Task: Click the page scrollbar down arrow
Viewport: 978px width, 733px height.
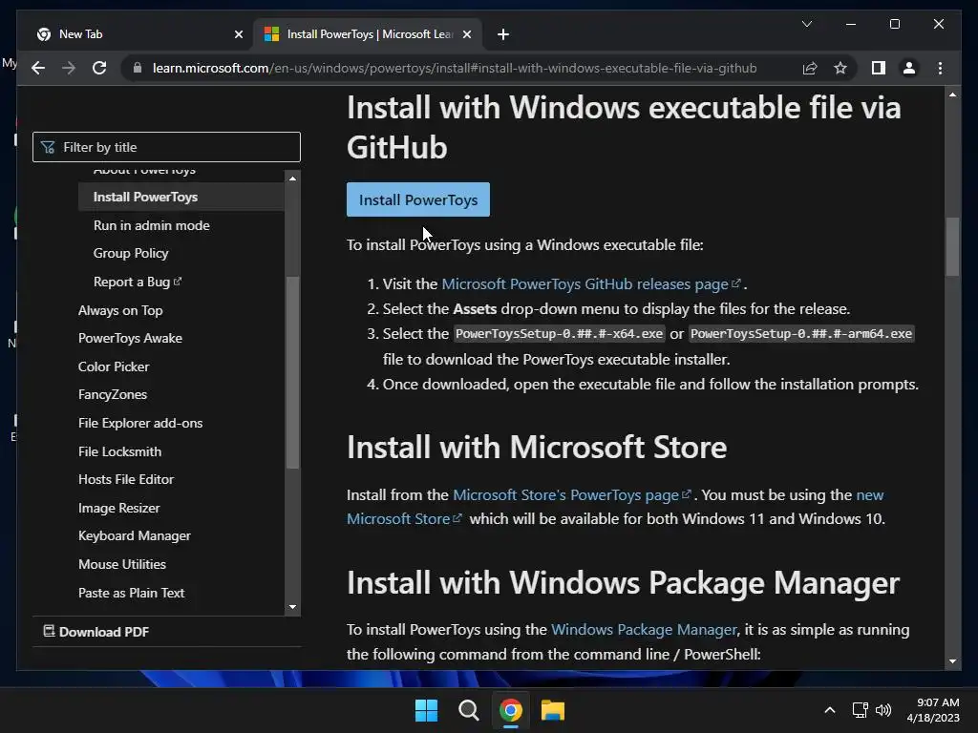Action: (952, 661)
